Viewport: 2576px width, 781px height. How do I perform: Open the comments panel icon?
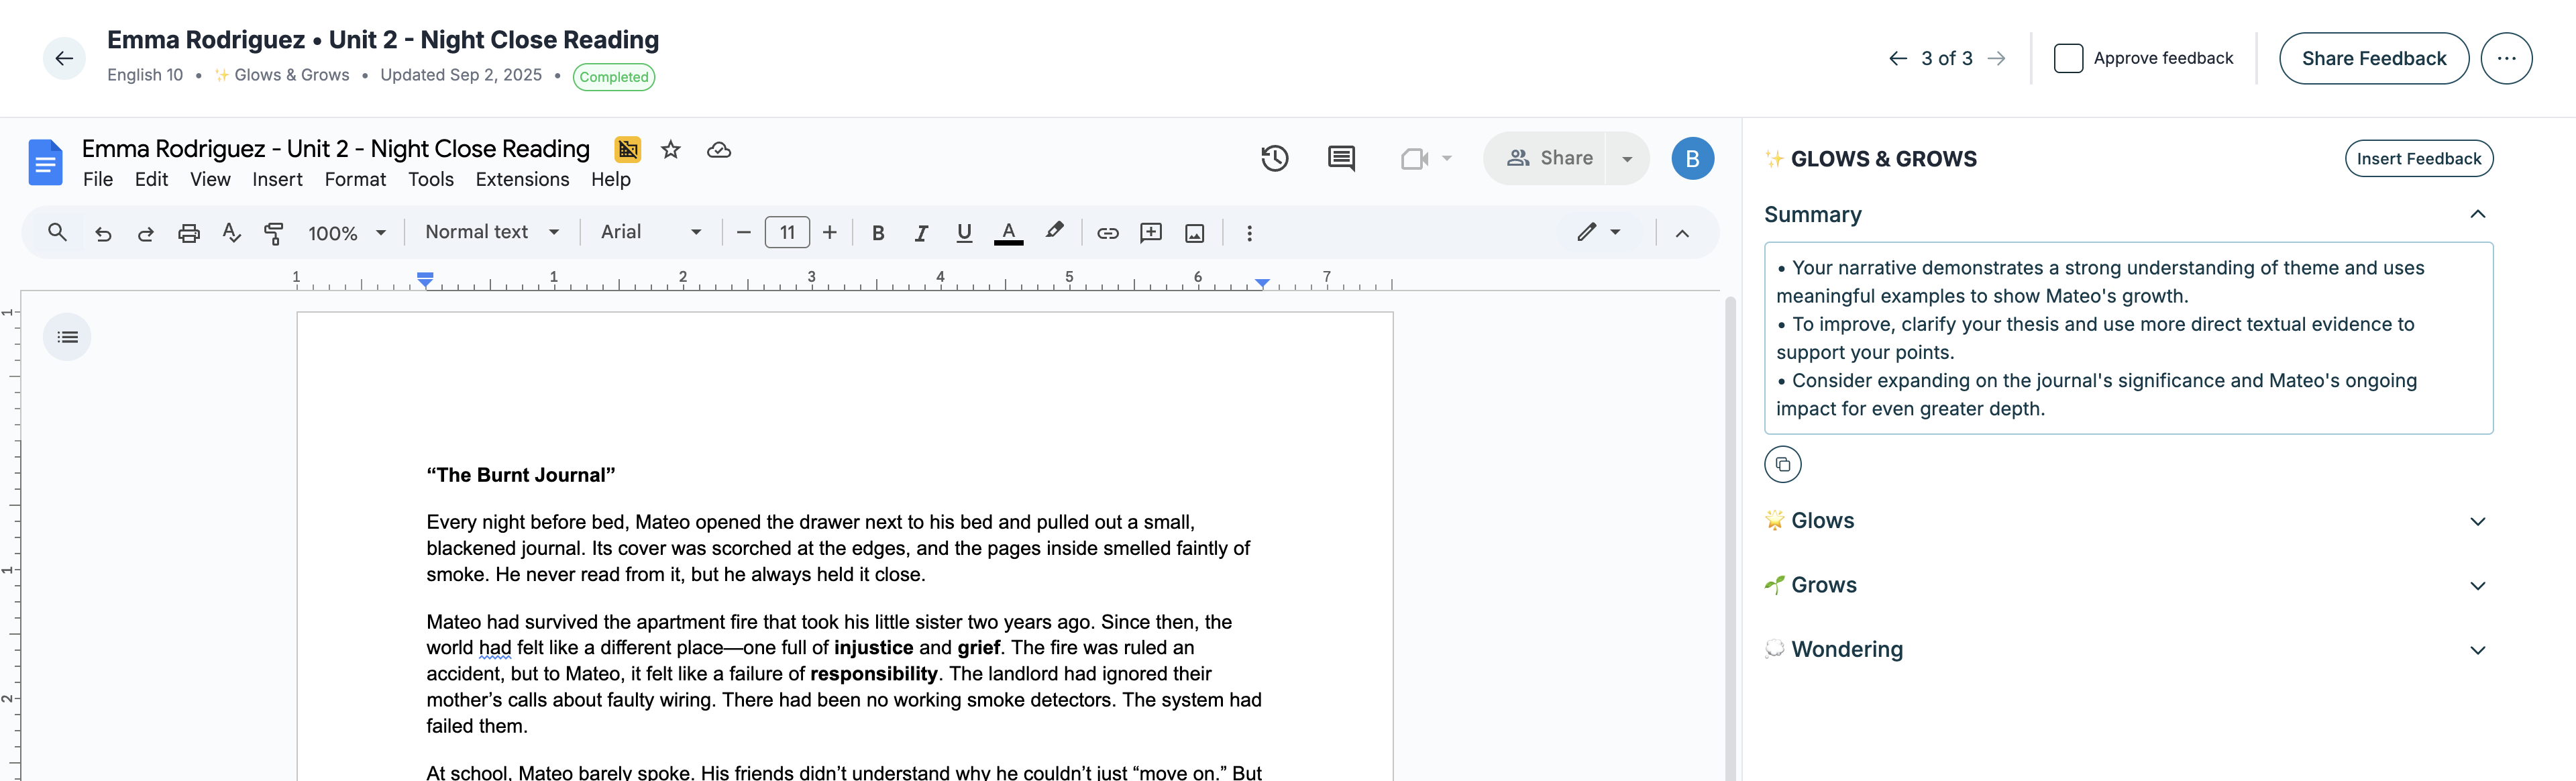(1341, 158)
